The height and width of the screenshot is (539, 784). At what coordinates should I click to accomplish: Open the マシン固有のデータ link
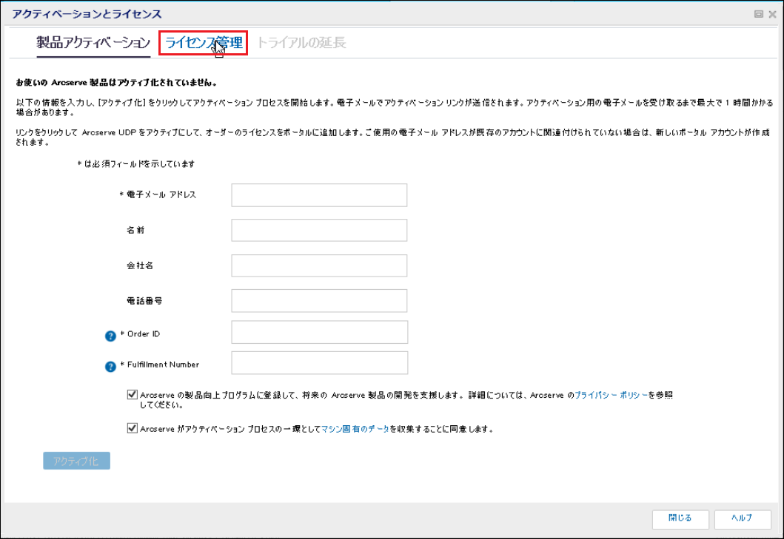point(355,429)
